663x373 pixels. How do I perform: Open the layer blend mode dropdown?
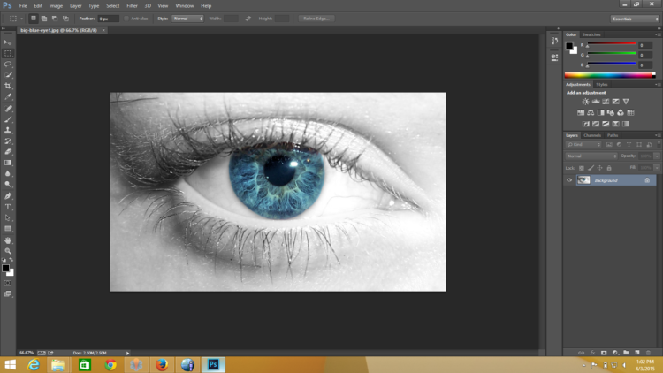591,156
